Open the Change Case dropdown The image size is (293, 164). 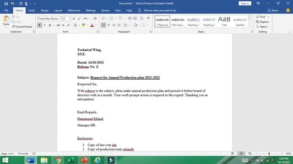[x=87, y=18]
